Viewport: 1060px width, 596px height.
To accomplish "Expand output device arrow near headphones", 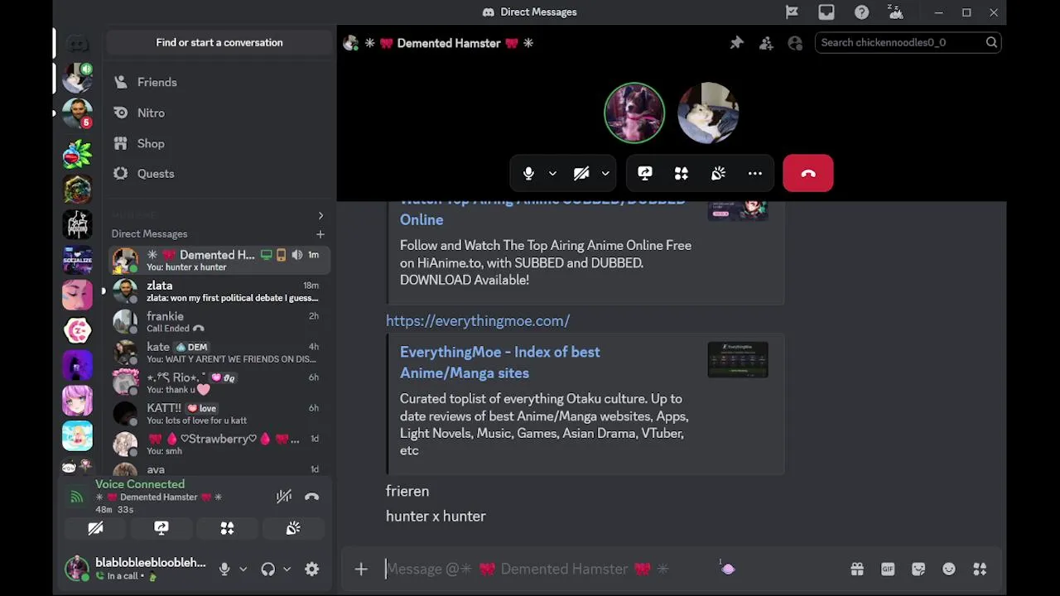I will (287, 569).
